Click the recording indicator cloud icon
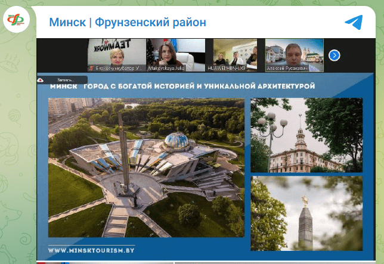This screenshot has height=264, width=384. (41, 79)
